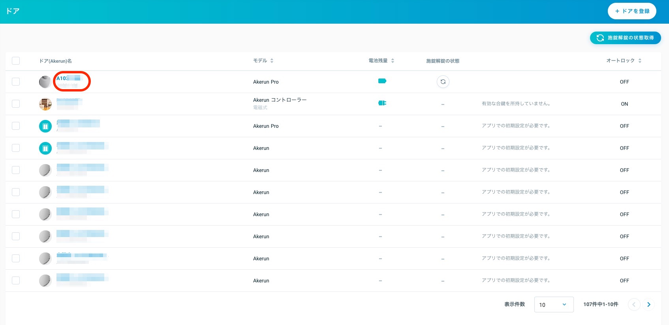669x325 pixels.
Task: Sort the table by モデル column
Action: (263, 61)
